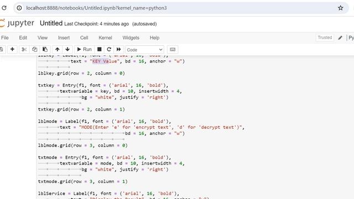Move selected cell down

67,49
